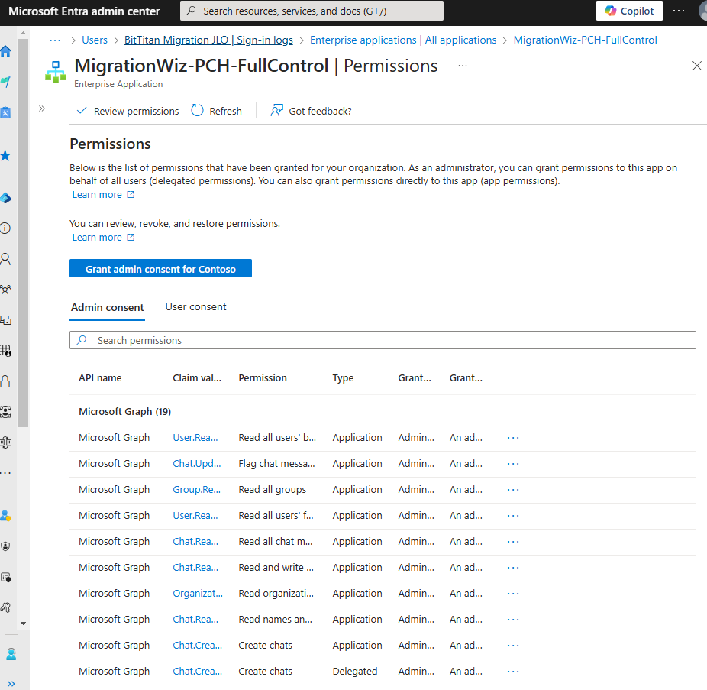Open the support agent headset icon in sidebar
Screen dimensions: 707x690
pyautogui.click(x=11, y=654)
